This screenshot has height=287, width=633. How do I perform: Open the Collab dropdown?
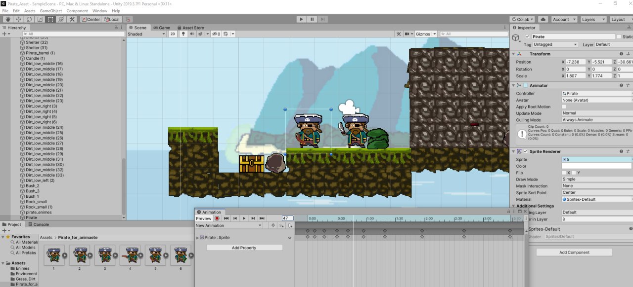point(523,19)
